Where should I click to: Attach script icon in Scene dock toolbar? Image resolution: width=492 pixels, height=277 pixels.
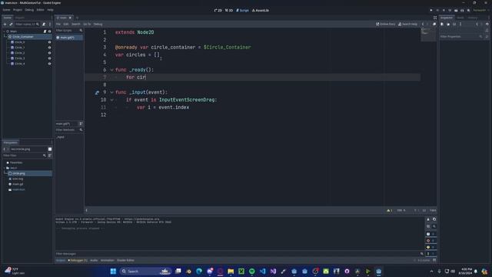(44, 24)
